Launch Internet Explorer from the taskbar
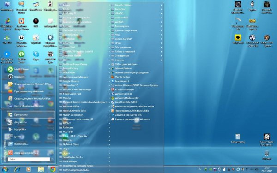277x173 pixels. (17, 169)
